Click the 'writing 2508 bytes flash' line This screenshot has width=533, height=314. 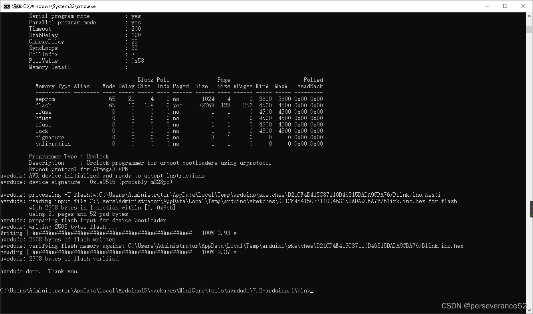[x=59, y=227]
